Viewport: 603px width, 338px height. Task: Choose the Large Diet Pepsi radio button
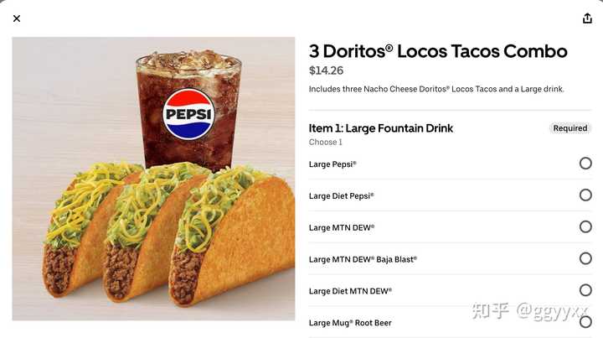(585, 195)
